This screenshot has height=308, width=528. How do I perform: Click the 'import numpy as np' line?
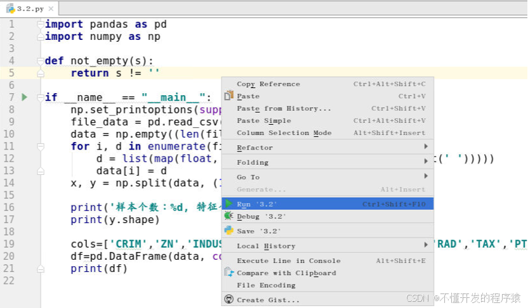click(x=103, y=36)
